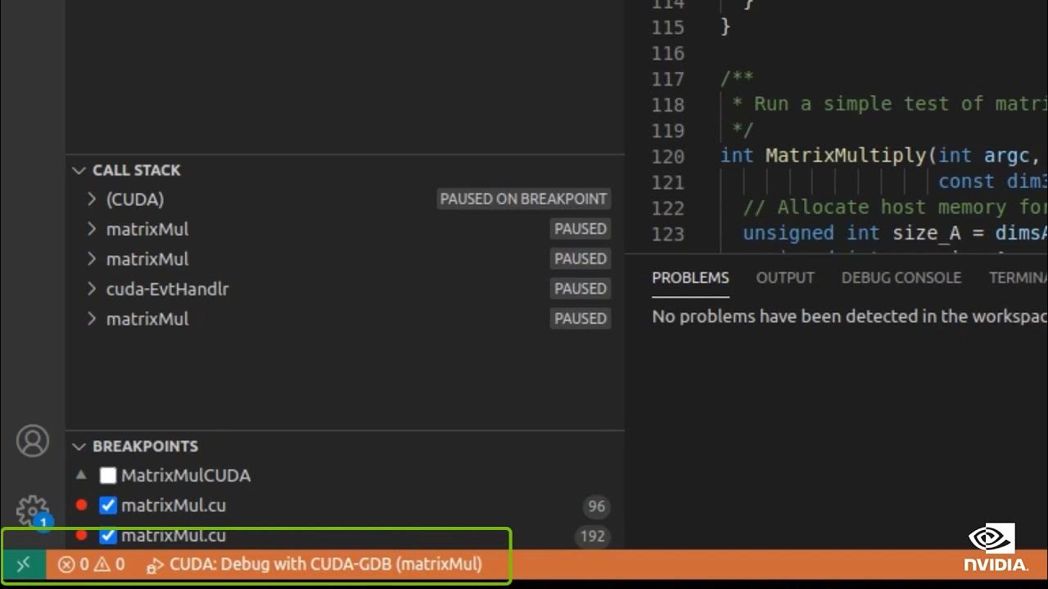1048x589 pixels.
Task: Enable the MatrixMulCUDA function breakpoint checkbox
Action: (x=108, y=475)
